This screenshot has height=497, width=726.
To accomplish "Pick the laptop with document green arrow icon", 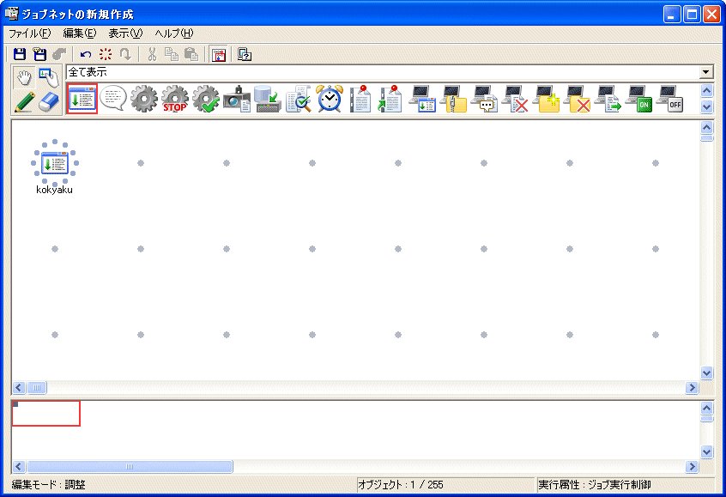I will point(608,99).
